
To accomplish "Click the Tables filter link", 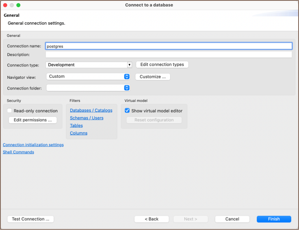I will (x=76, y=126).
